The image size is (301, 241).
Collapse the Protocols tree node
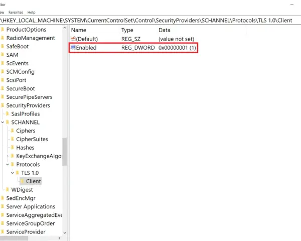(8, 164)
